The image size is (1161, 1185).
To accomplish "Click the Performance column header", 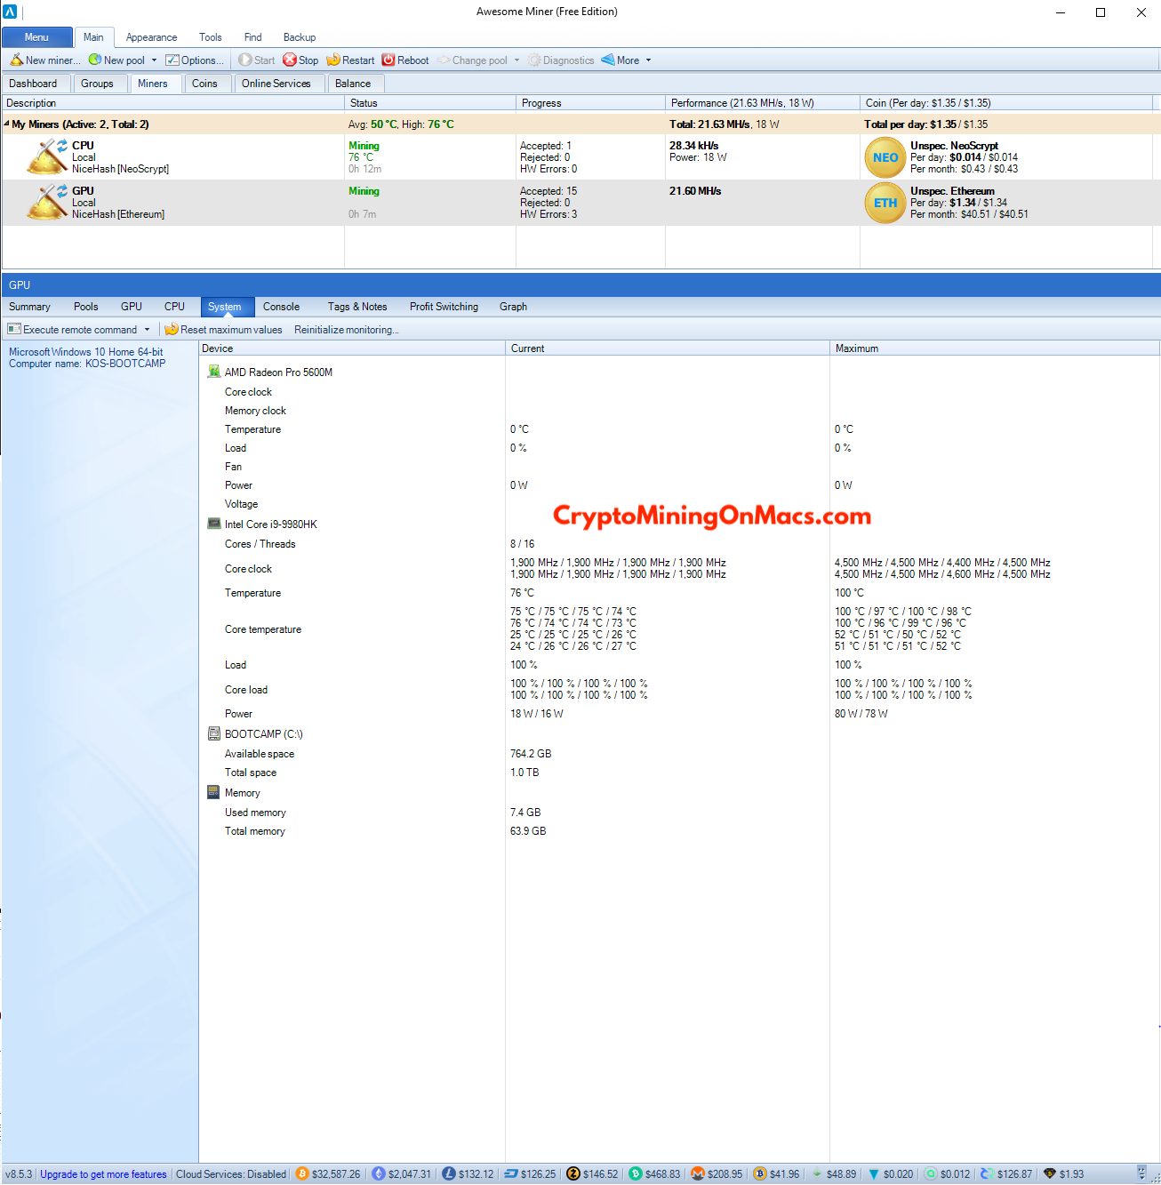I will click(763, 103).
